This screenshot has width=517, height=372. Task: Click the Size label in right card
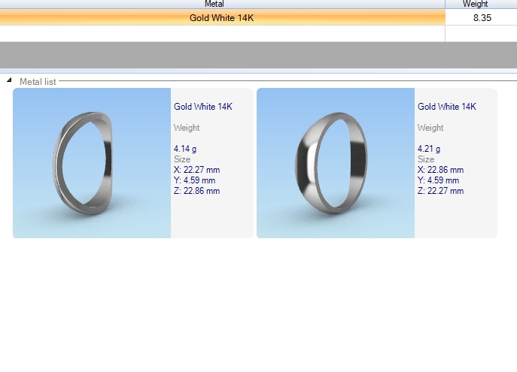click(426, 159)
